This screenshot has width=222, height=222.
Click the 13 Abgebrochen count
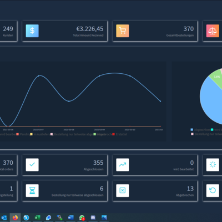tap(190, 189)
